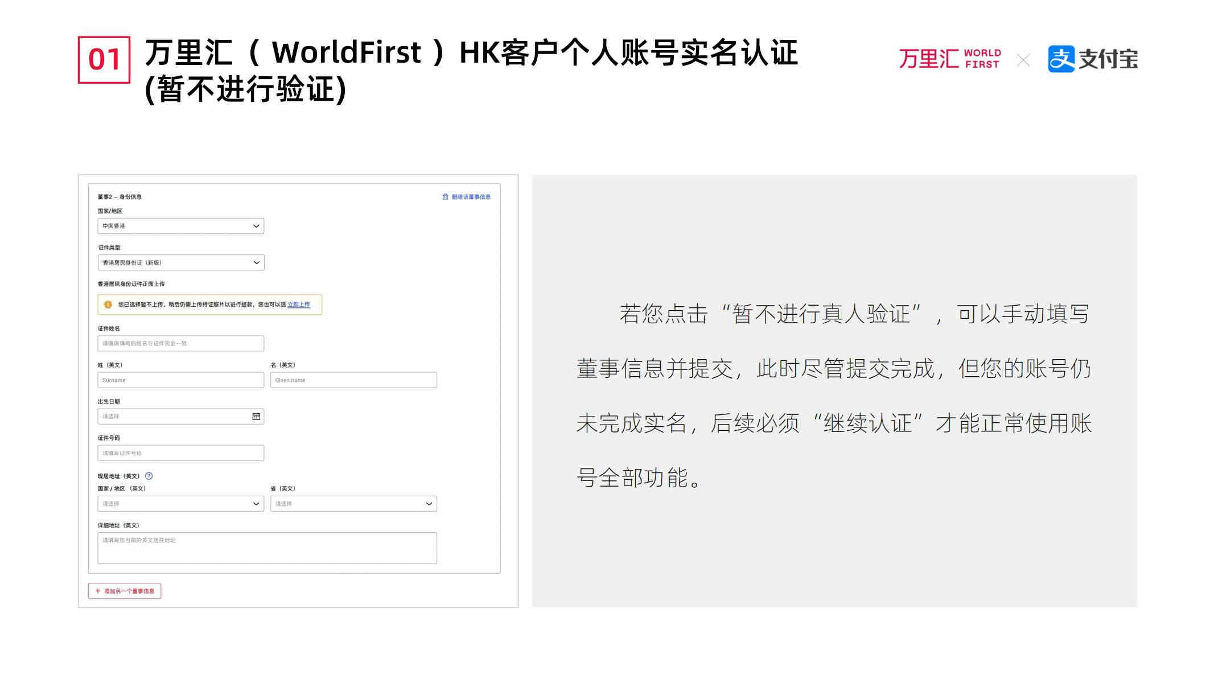The height and width of the screenshot is (683, 1214).
Task: Click the slide title 万里汇（WorldFirst）HK客户个人账号实名认证
Action: pyautogui.click(x=471, y=53)
